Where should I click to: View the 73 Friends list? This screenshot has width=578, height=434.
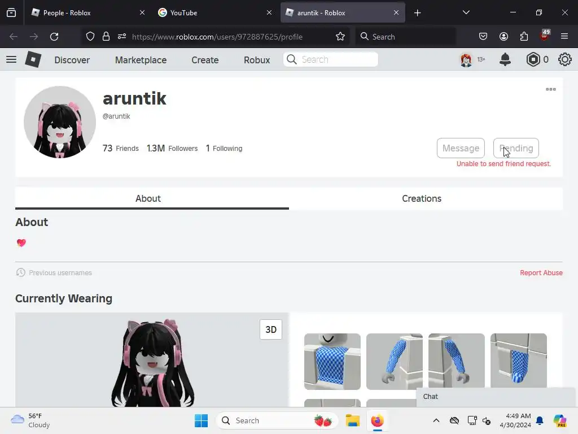click(121, 149)
